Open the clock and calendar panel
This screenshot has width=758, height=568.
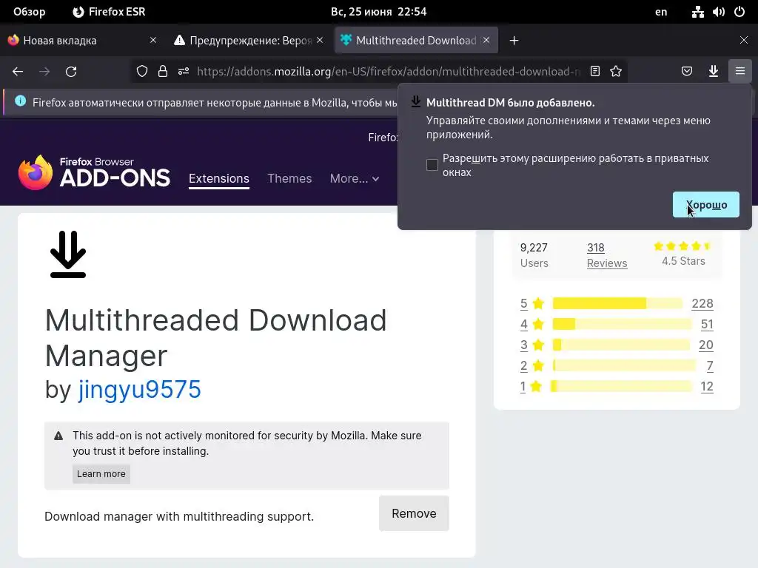(378, 12)
